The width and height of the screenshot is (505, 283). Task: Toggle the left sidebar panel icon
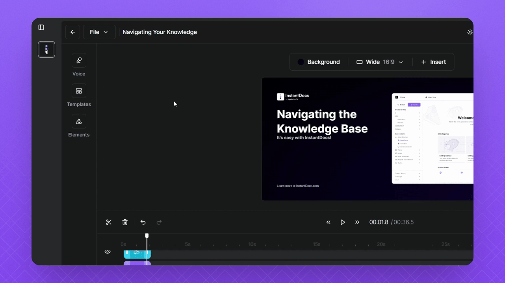point(41,28)
